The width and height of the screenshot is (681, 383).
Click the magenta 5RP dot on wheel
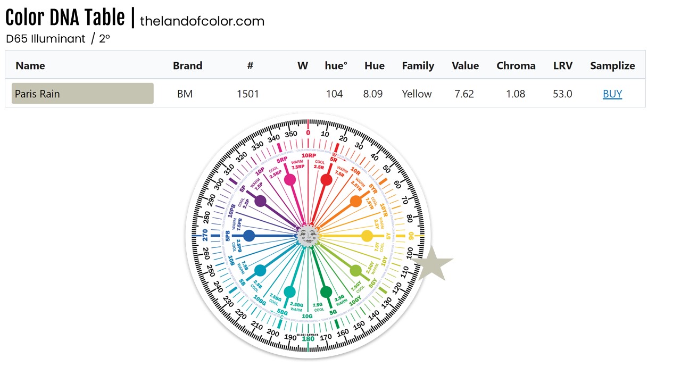click(x=290, y=180)
